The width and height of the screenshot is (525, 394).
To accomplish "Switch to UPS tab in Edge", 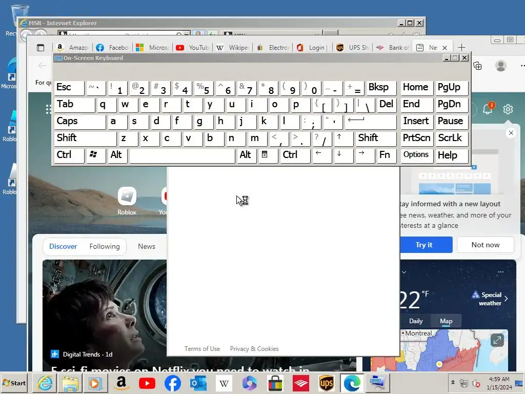I will [353, 48].
